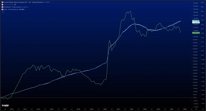Select the dimmed BTCUSD legend entry

tap(8, 5)
